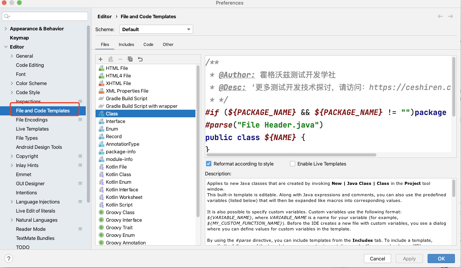Collapse the Editor section
461x268 pixels.
tap(6, 47)
